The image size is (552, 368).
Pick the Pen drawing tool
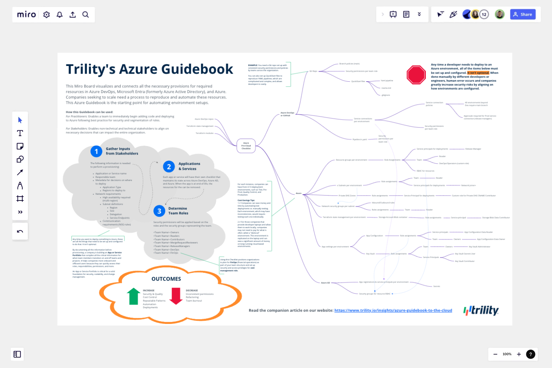point(20,185)
